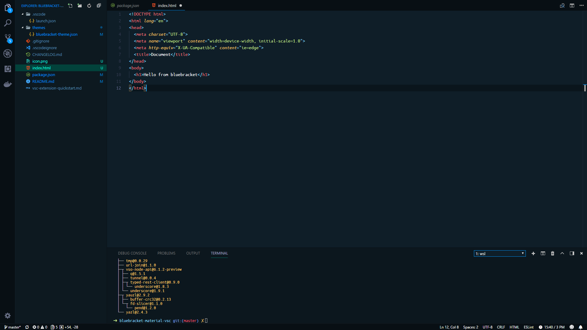Click the git diff +54, -28 status item
This screenshot has width=587, height=330.
69,327
